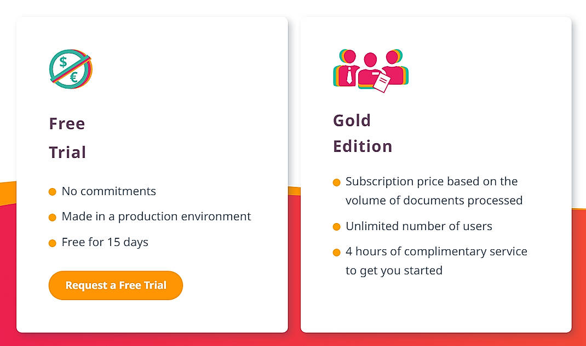Select the 'Unlimited number of users' feature text
The image size is (586, 346).
coord(419,226)
